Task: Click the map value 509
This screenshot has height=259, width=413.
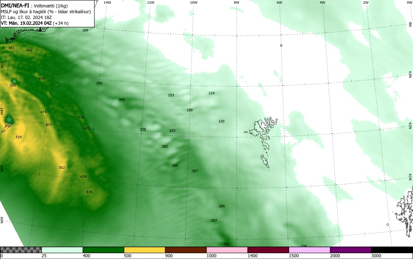Action: click(13, 86)
